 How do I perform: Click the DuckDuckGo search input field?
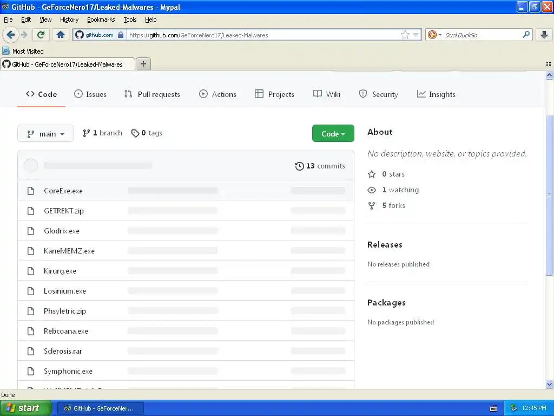tap(482, 35)
